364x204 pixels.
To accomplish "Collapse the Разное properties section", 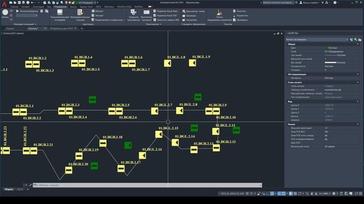I will click(x=358, y=124).
